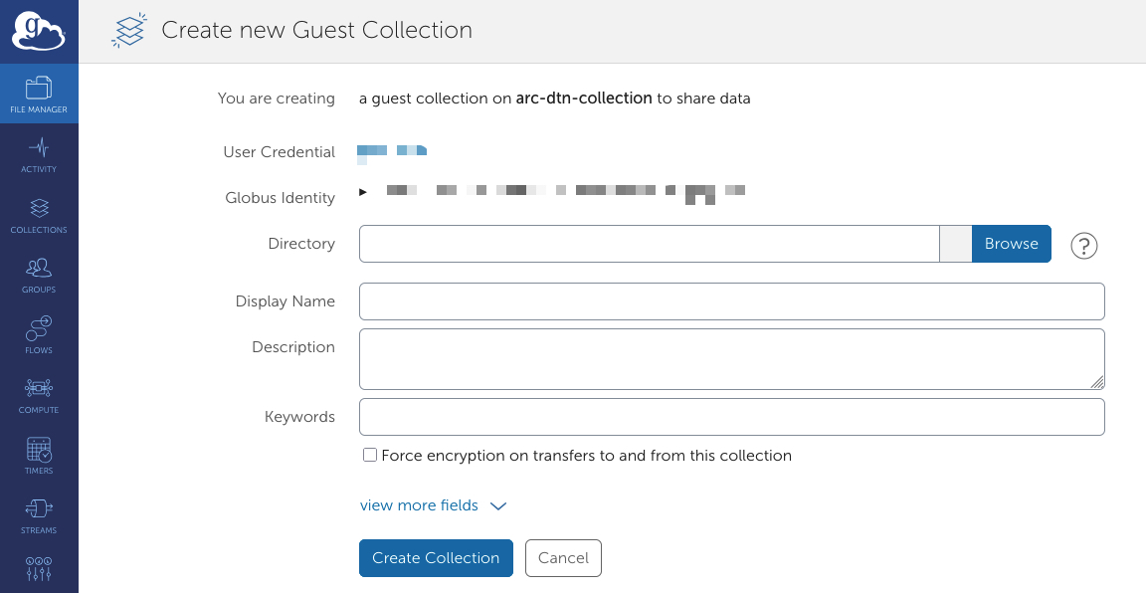
Task: Expand view more fields
Action: (433, 505)
